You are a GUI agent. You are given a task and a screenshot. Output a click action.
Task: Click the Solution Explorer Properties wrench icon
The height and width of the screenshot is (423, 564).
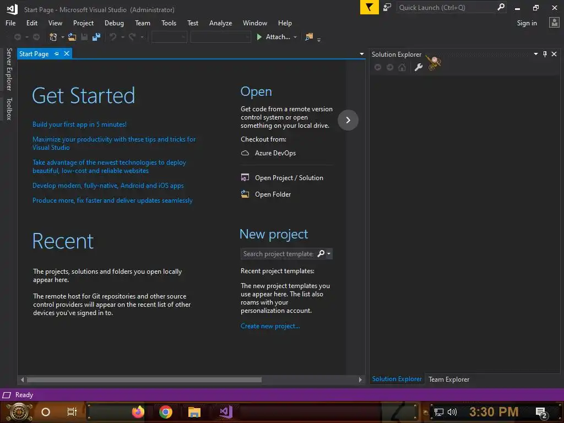(x=419, y=67)
